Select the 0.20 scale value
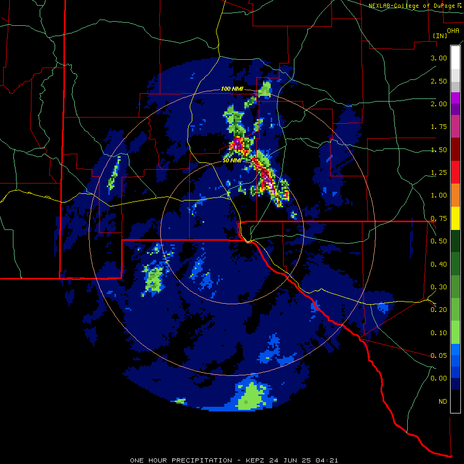This screenshot has height=464, width=464. pos(439,310)
